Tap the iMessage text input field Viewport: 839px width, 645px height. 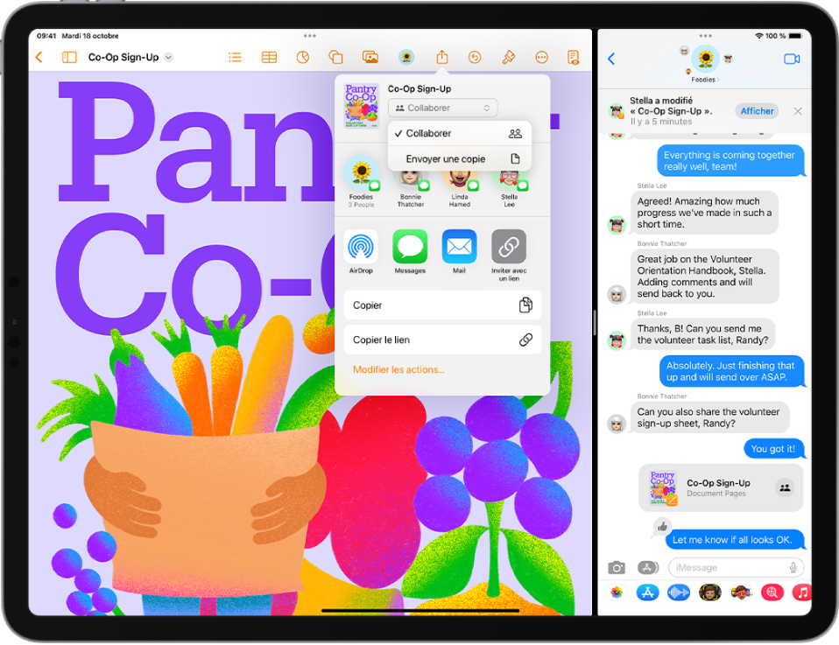(736, 566)
